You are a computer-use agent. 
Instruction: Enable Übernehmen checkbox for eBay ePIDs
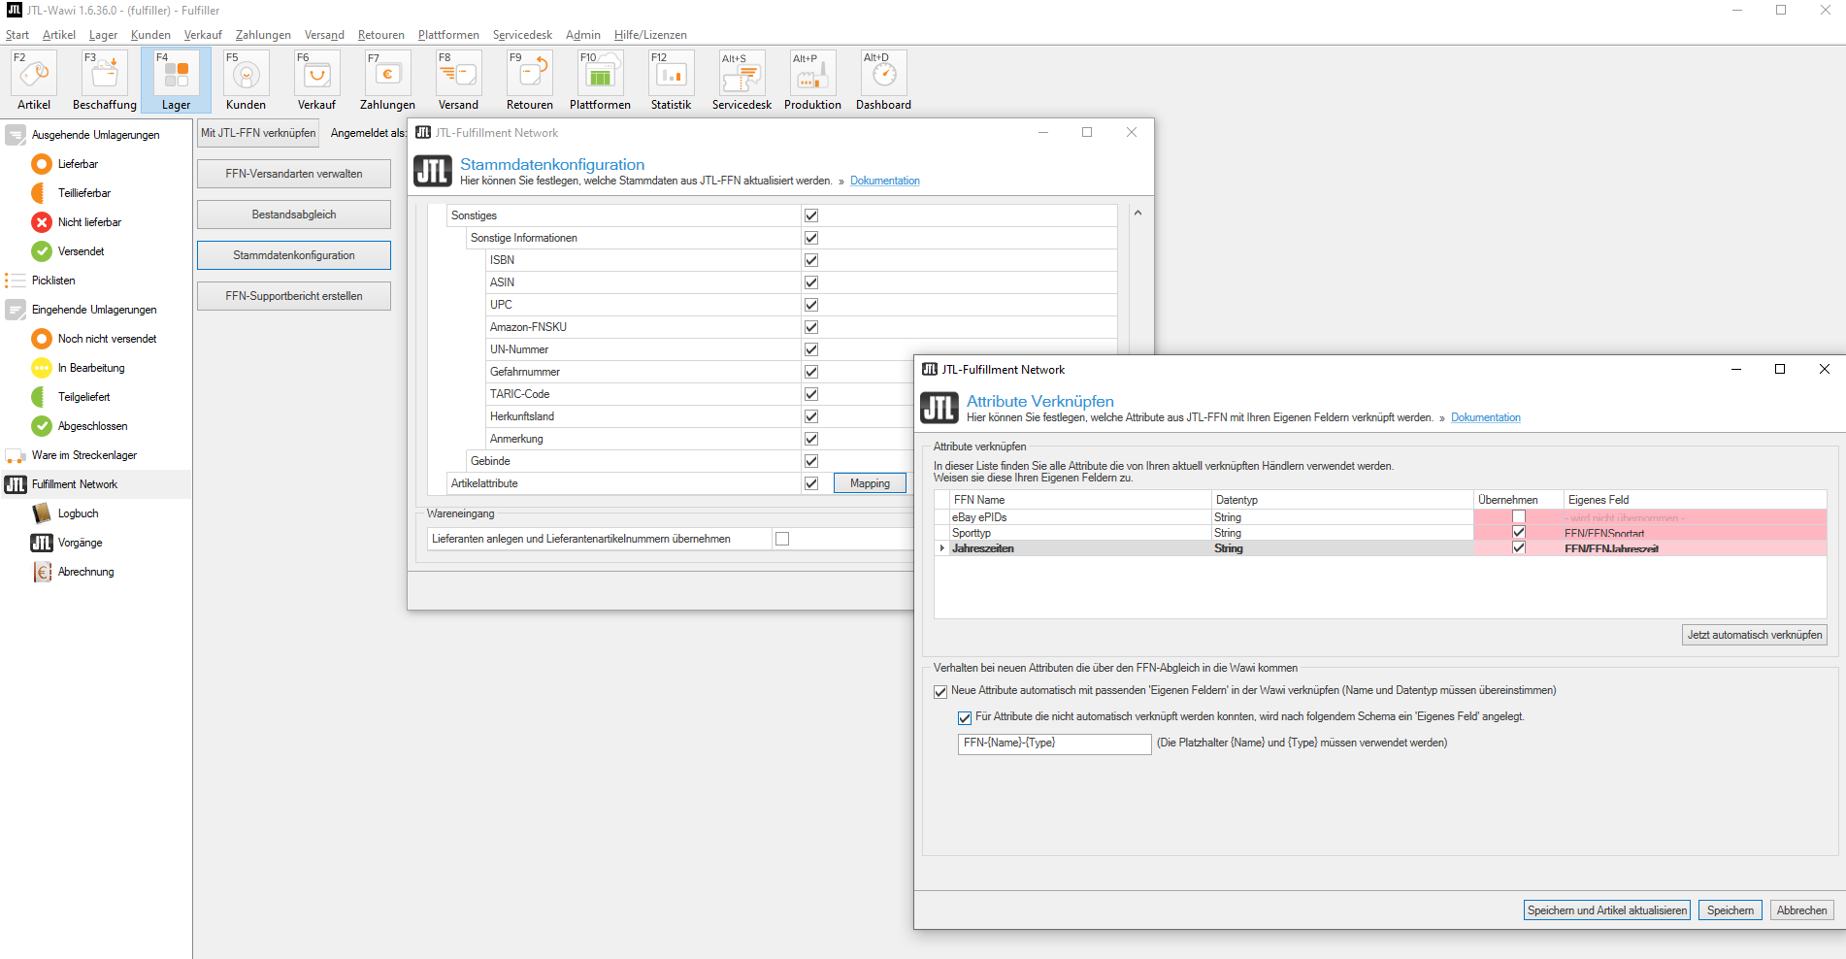1519,517
